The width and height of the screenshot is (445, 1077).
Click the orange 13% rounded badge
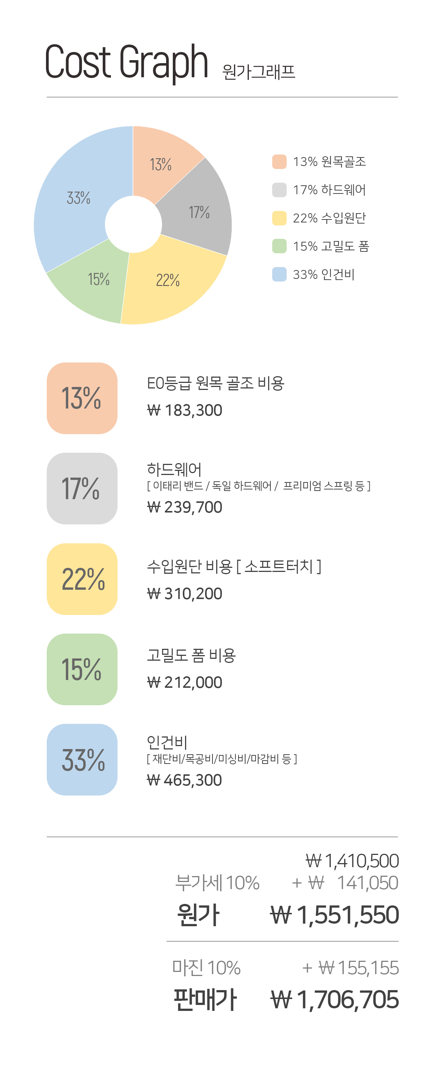click(82, 398)
